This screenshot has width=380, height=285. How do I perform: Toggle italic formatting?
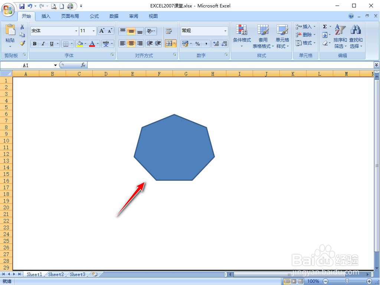pyautogui.click(x=43, y=44)
